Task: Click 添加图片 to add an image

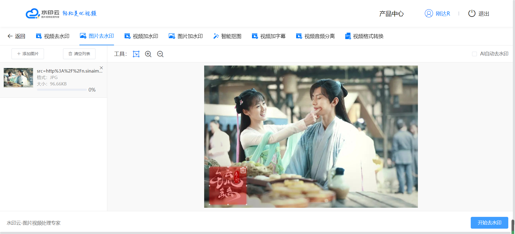Action: click(28, 54)
